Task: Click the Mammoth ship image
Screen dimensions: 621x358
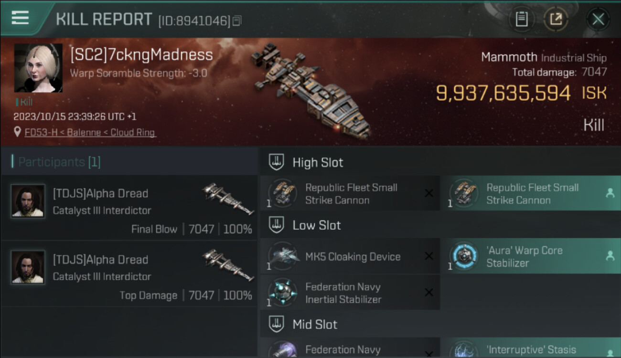Action: coord(310,91)
